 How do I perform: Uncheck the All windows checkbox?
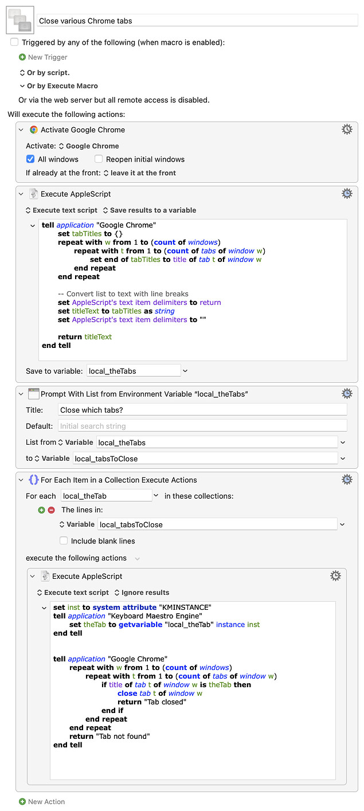click(x=30, y=159)
